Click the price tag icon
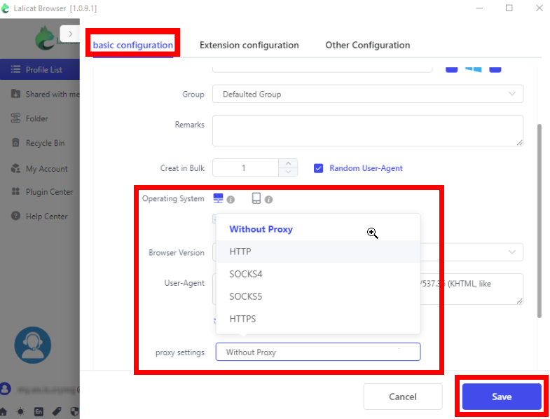 57,411
